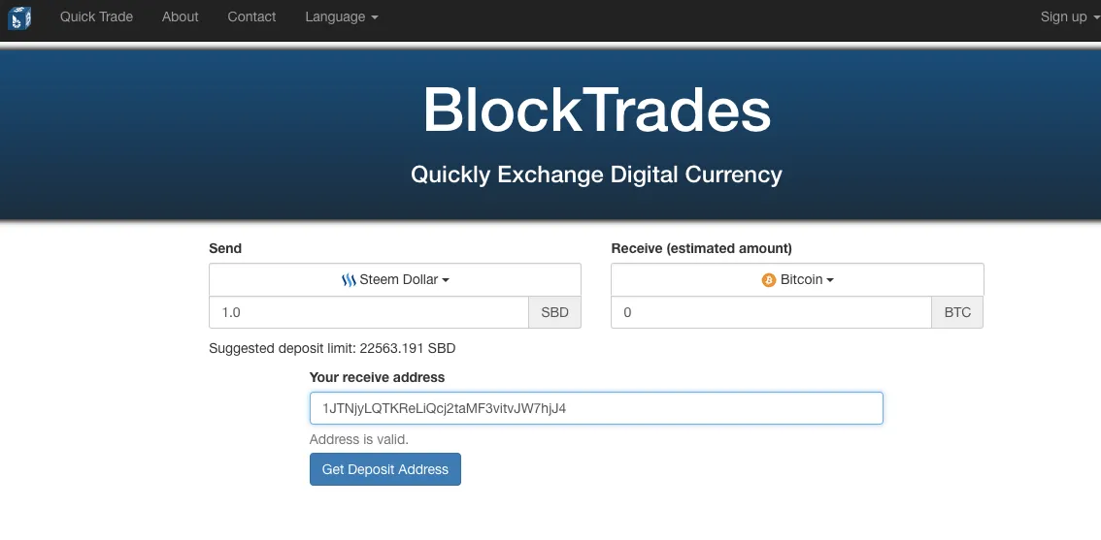Click the large BlockTrades heading
This screenshot has height=540, width=1101.
[596, 111]
